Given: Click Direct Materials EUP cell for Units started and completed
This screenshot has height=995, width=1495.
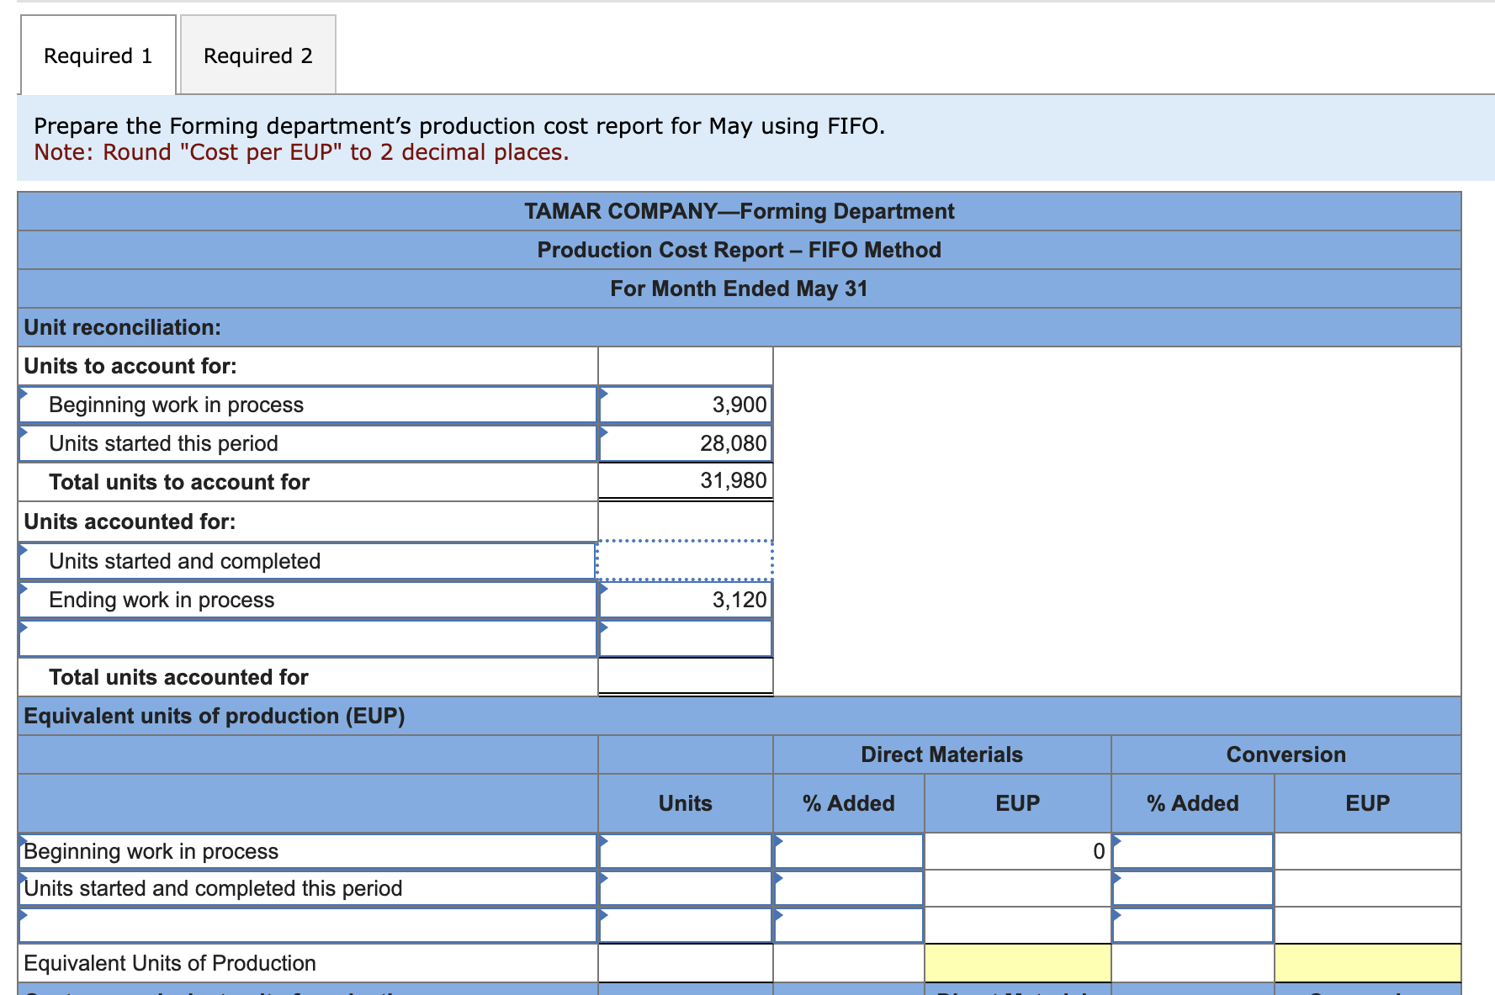Looking at the screenshot, I should point(1018,888).
